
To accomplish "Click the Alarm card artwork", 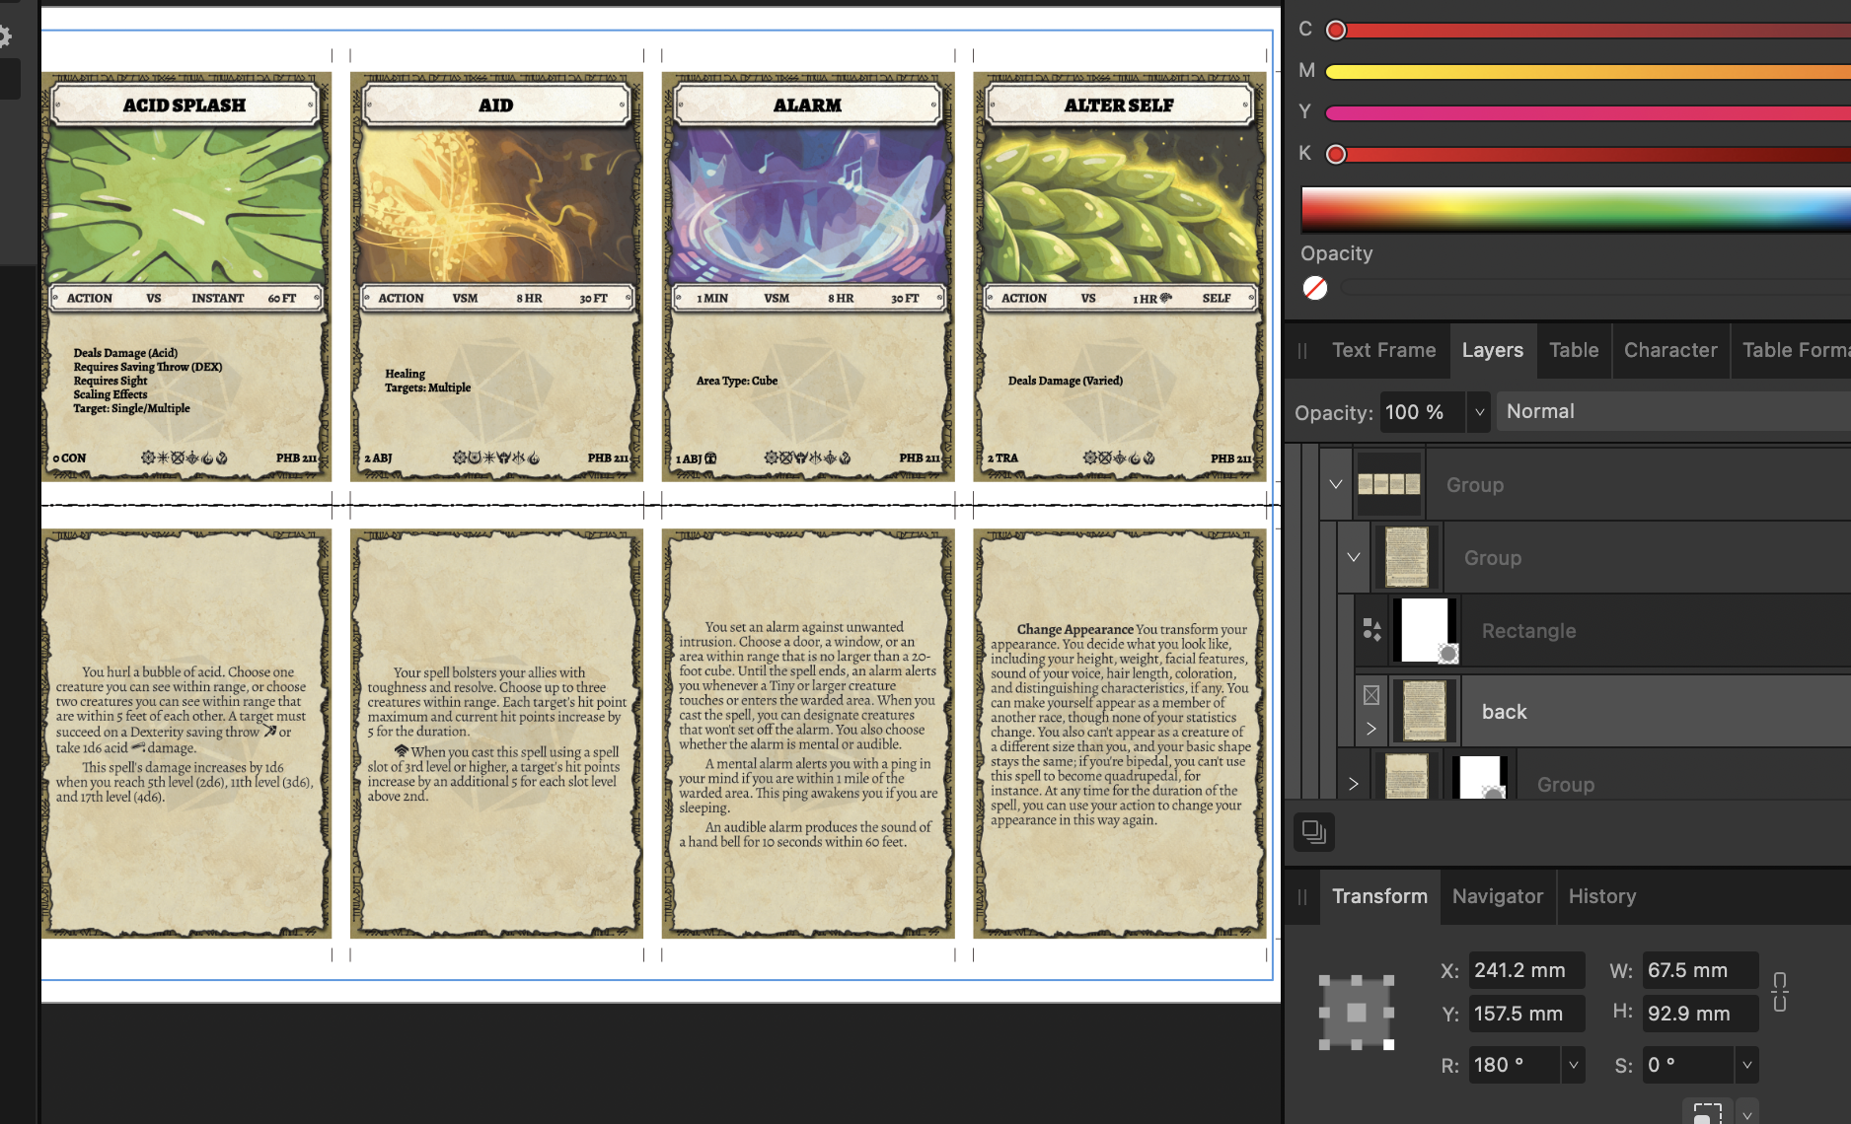I will point(808,205).
